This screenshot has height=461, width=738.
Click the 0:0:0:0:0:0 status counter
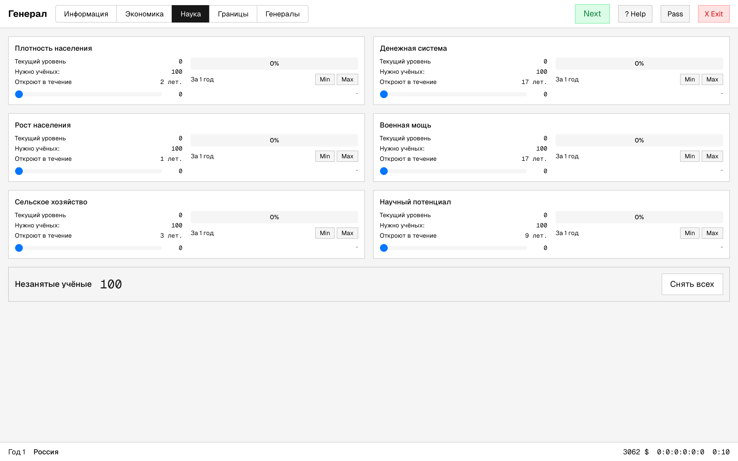pos(680,452)
